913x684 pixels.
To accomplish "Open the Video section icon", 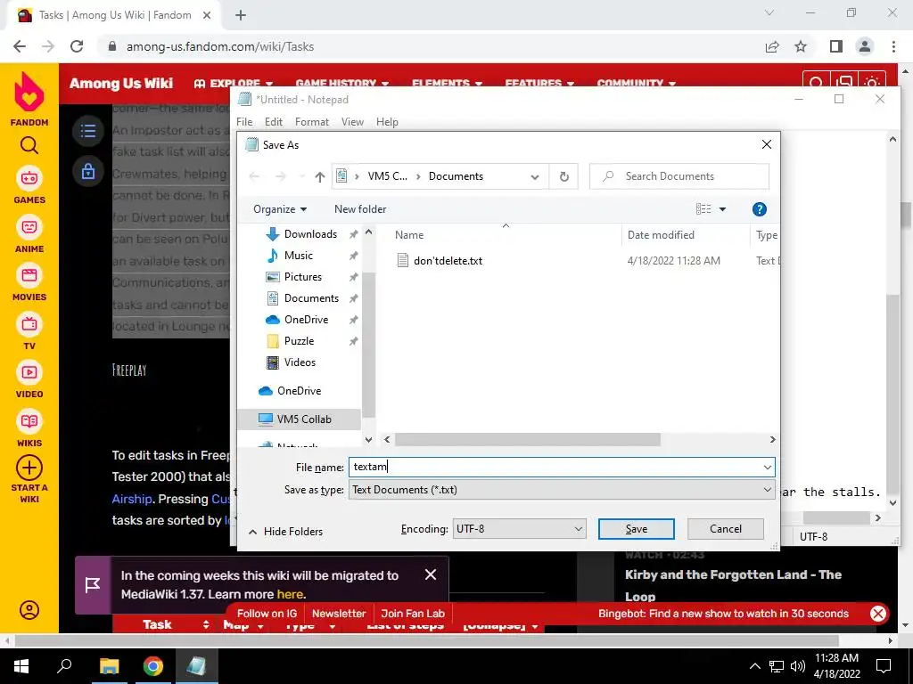I will coord(29,372).
